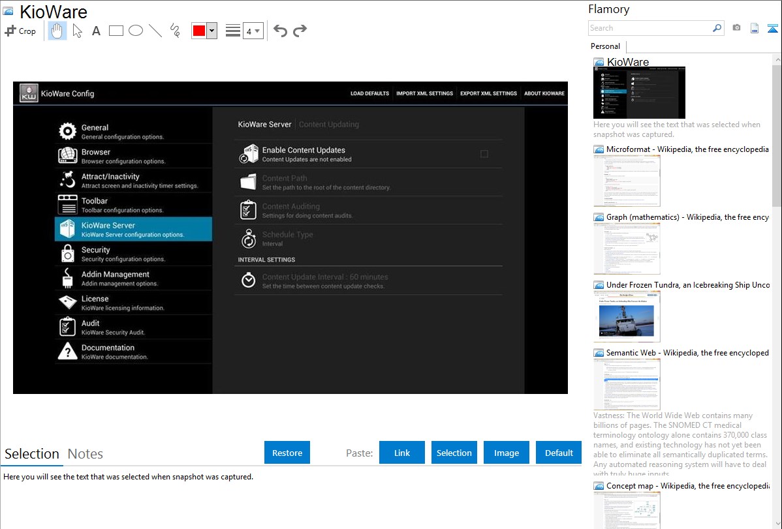The width and height of the screenshot is (782, 529).
Task: Open the General configuration options item
Action: (x=133, y=132)
